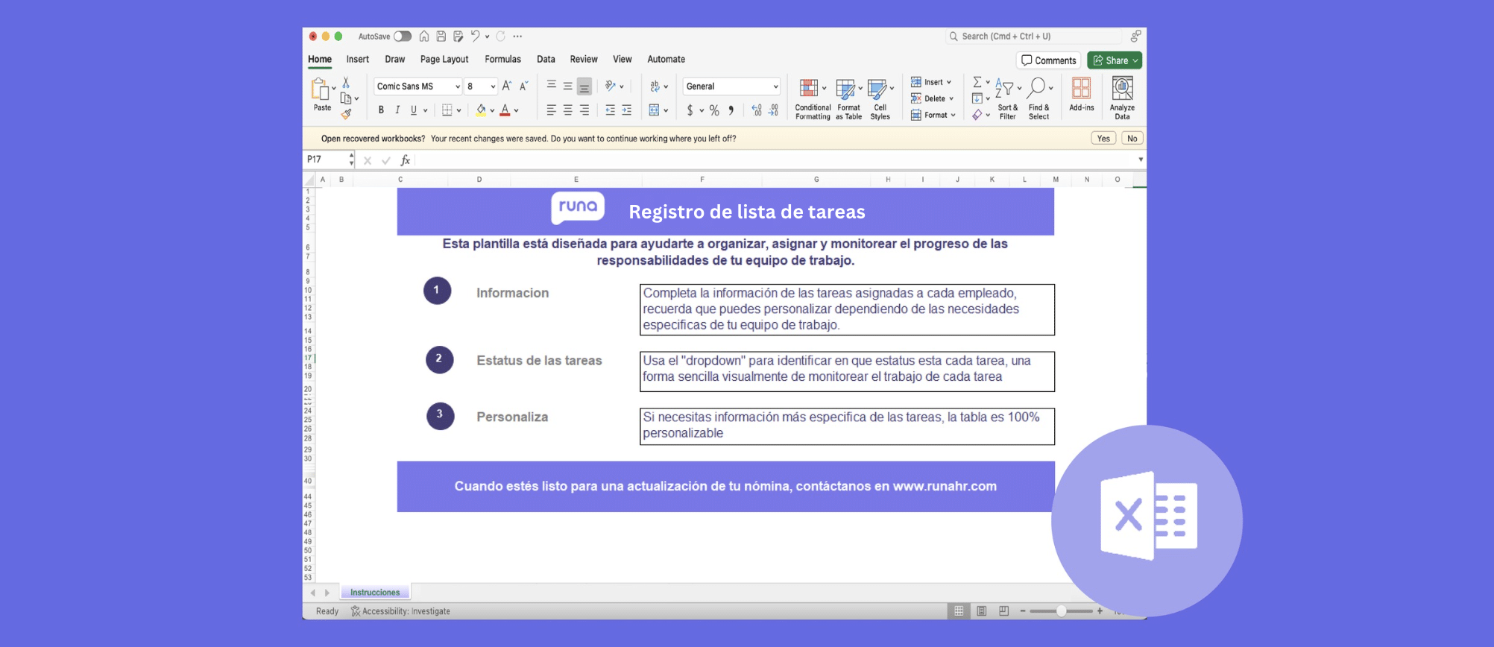Click the Undo arrow icon
Viewport: 1494px width, 647px height.
tap(475, 36)
